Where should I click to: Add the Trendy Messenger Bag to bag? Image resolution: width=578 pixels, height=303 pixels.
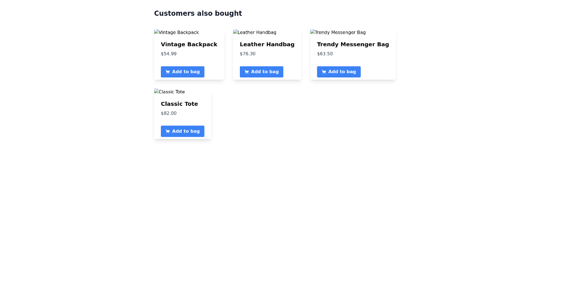click(339, 72)
